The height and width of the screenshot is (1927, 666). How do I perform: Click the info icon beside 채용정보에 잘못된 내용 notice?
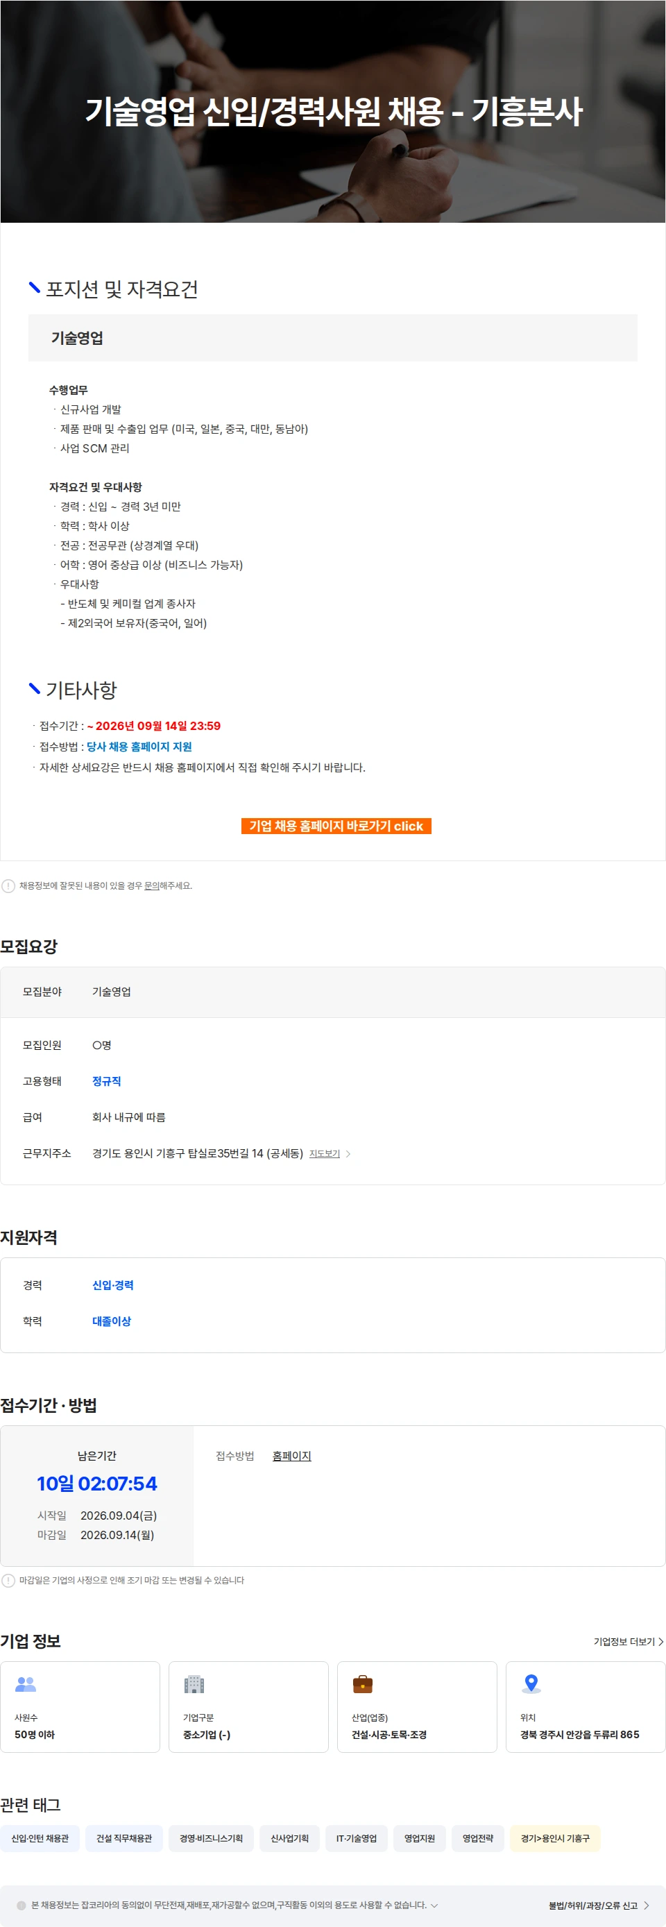pos(8,885)
